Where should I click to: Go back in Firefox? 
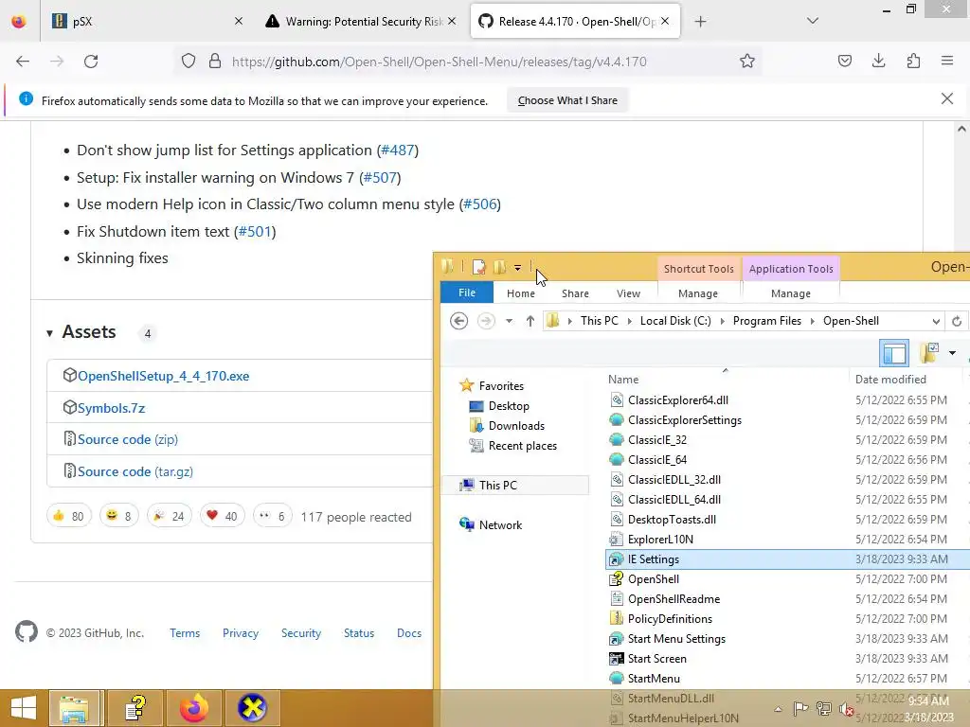(23, 62)
